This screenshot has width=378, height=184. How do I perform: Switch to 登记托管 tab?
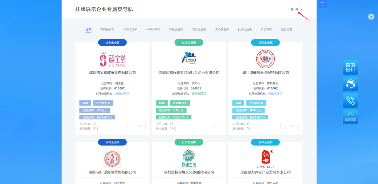(x=286, y=30)
